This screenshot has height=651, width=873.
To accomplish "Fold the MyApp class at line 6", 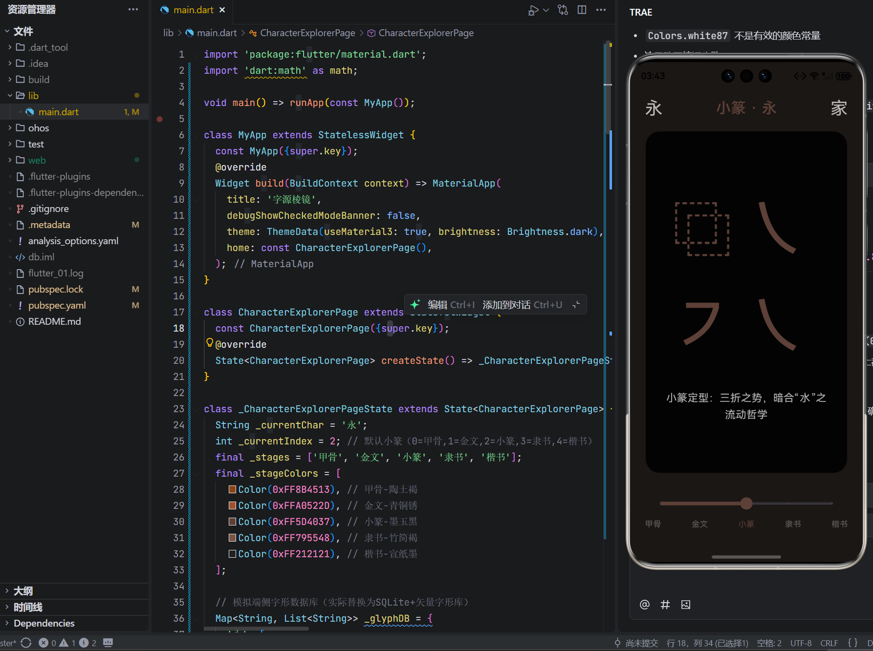I will coord(196,135).
